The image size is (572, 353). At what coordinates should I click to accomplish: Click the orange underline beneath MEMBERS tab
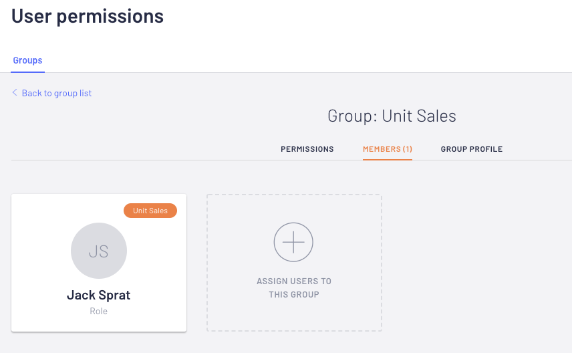click(388, 160)
